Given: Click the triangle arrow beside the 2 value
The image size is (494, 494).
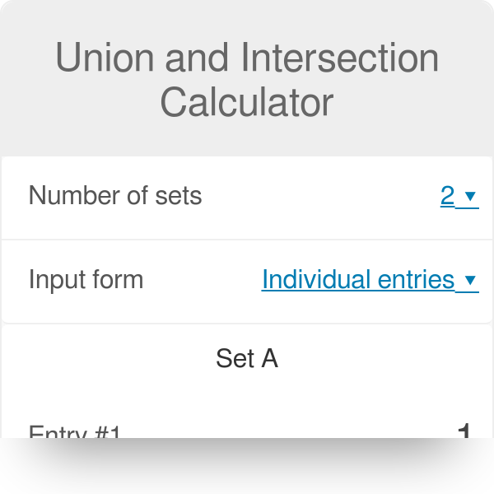Looking at the screenshot, I should point(470,197).
